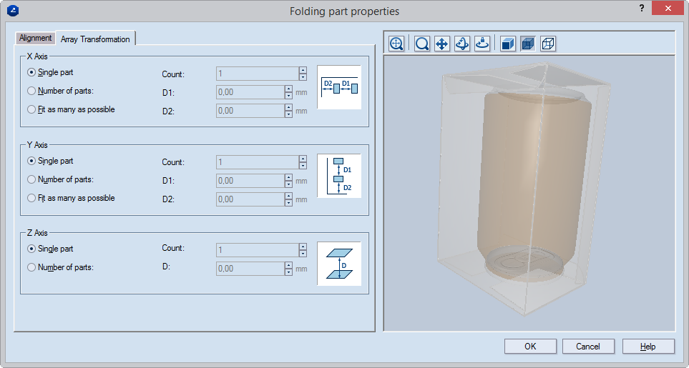This screenshot has width=689, height=368.
Task: Select the zoom magnifier tool
Action: (x=422, y=44)
